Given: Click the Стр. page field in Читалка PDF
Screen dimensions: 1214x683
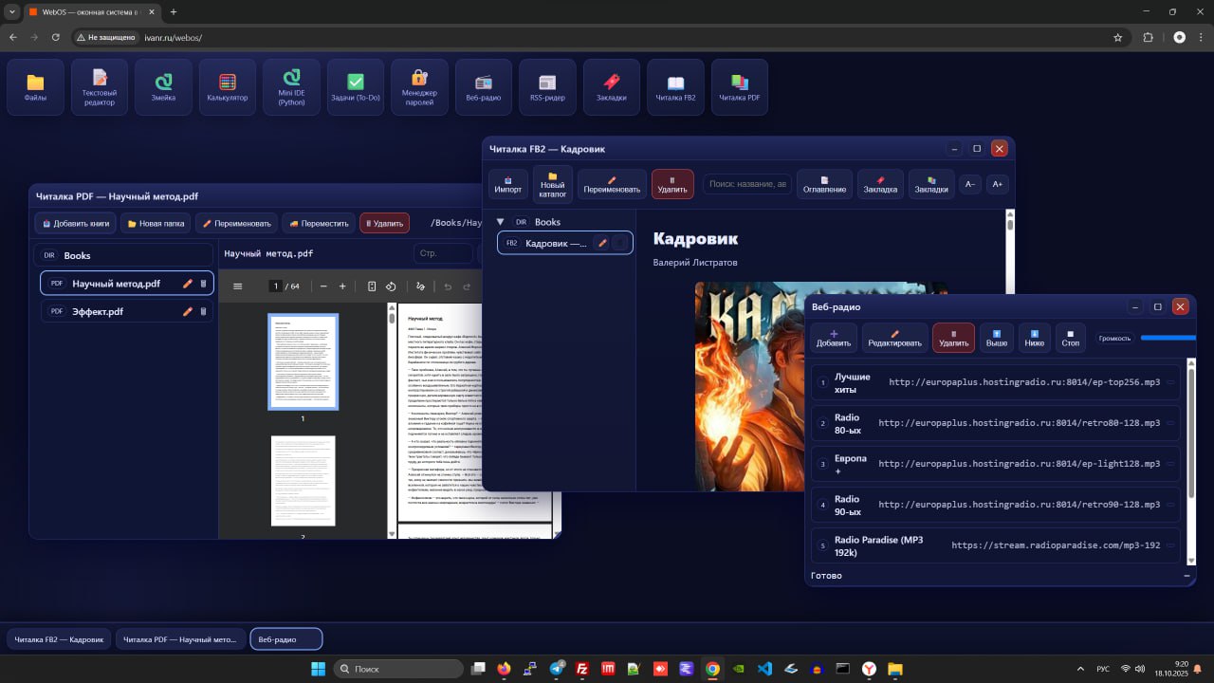Looking at the screenshot, I should pos(443,253).
